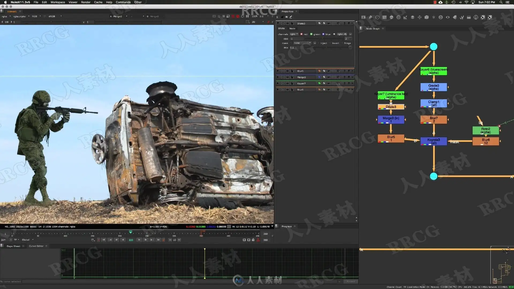Click the current frame number field
514x289 pixels.
pyautogui.click(x=131, y=240)
